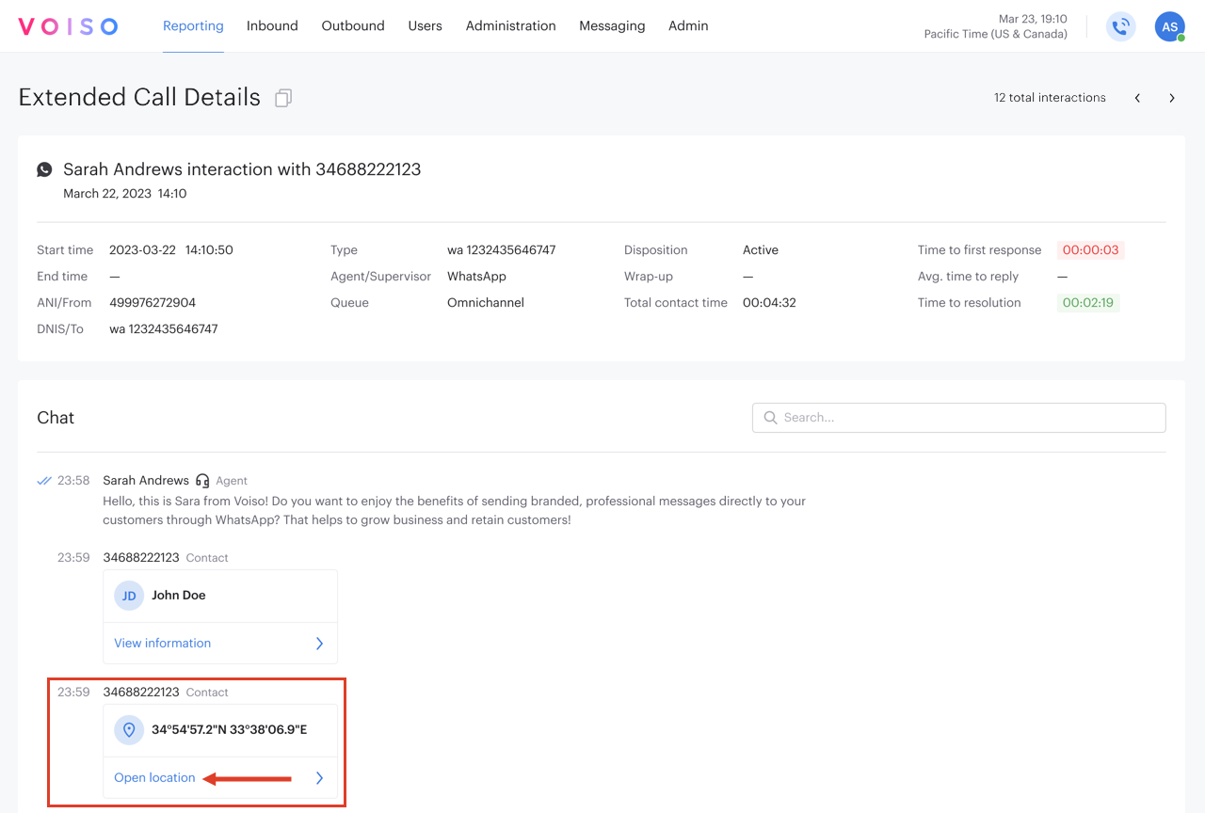The image size is (1205, 813).
Task: Click the JD contact avatar
Action: 129,596
